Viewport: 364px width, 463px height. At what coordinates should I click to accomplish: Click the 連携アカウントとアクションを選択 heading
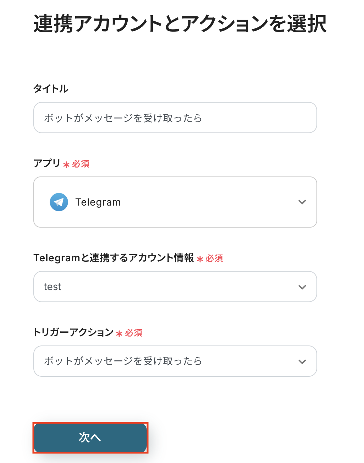click(x=180, y=24)
